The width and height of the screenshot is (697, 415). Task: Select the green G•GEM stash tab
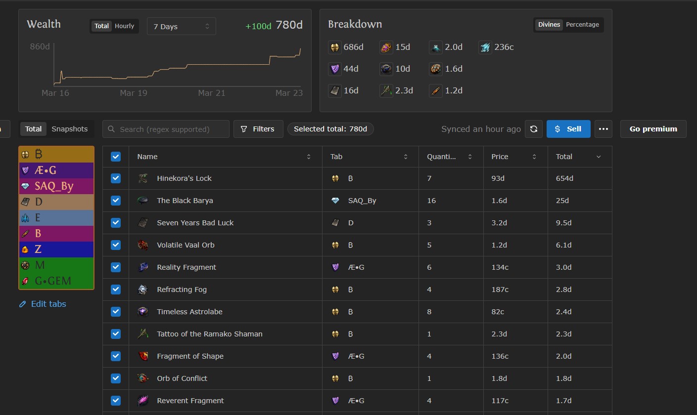[56, 281]
